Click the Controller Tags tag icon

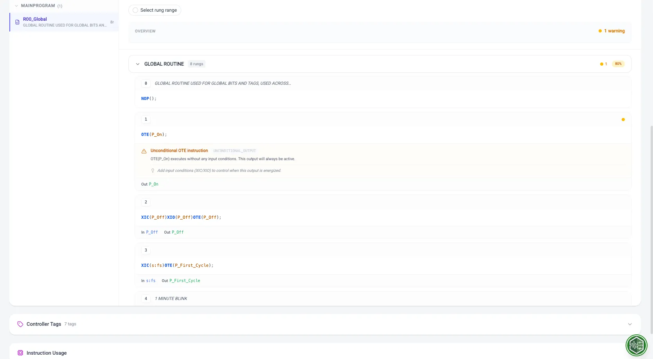pos(20,324)
